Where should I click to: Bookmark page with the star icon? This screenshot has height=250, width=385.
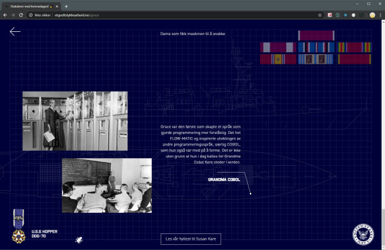[x=320, y=15]
